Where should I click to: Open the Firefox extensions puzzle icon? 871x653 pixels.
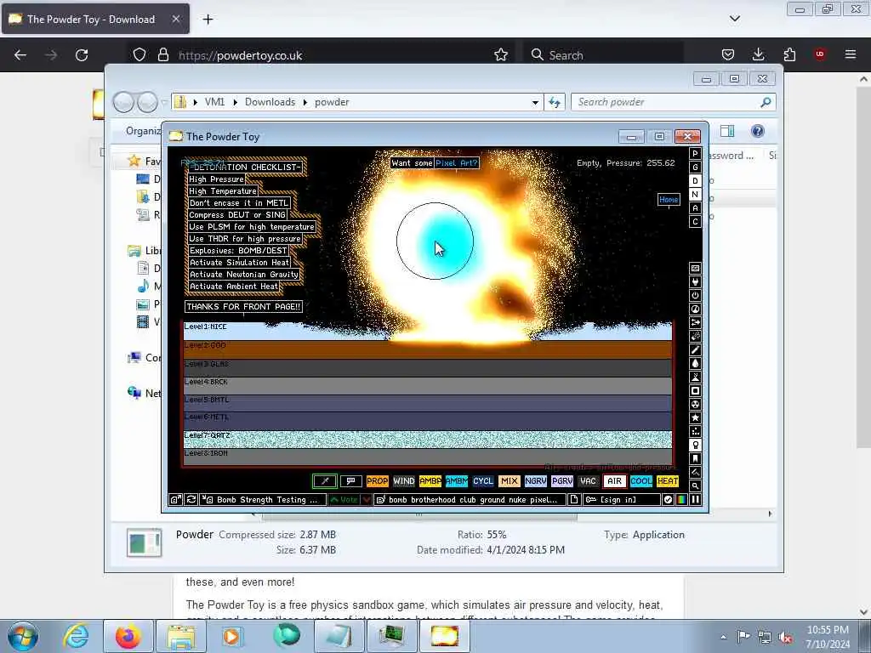point(789,54)
